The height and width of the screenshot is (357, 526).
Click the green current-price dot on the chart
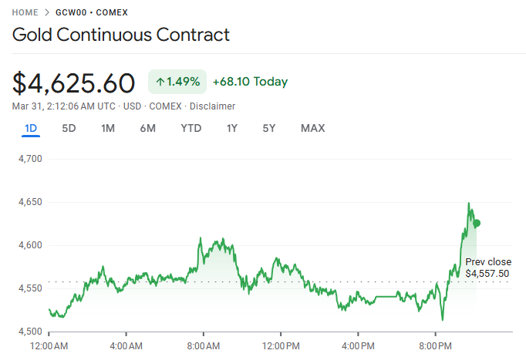tap(477, 224)
